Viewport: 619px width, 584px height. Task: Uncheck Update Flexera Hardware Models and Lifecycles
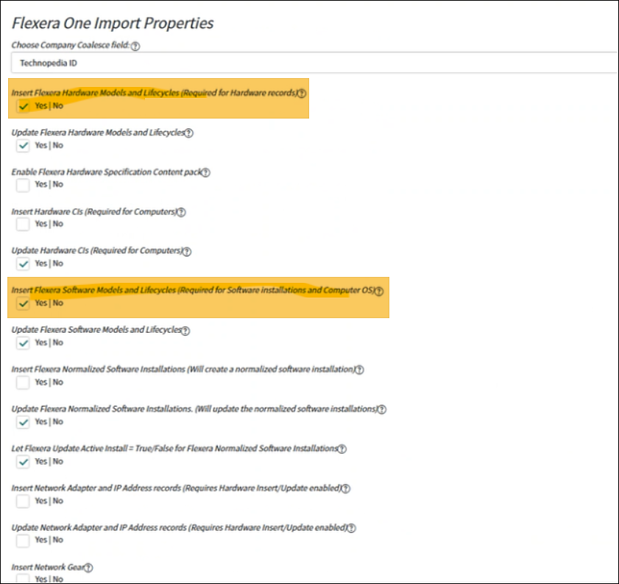point(23,145)
